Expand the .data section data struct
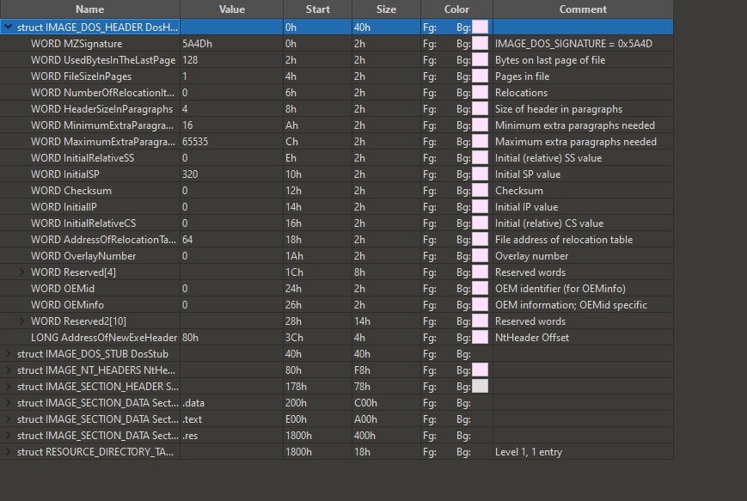This screenshot has height=501, width=747. 8,403
